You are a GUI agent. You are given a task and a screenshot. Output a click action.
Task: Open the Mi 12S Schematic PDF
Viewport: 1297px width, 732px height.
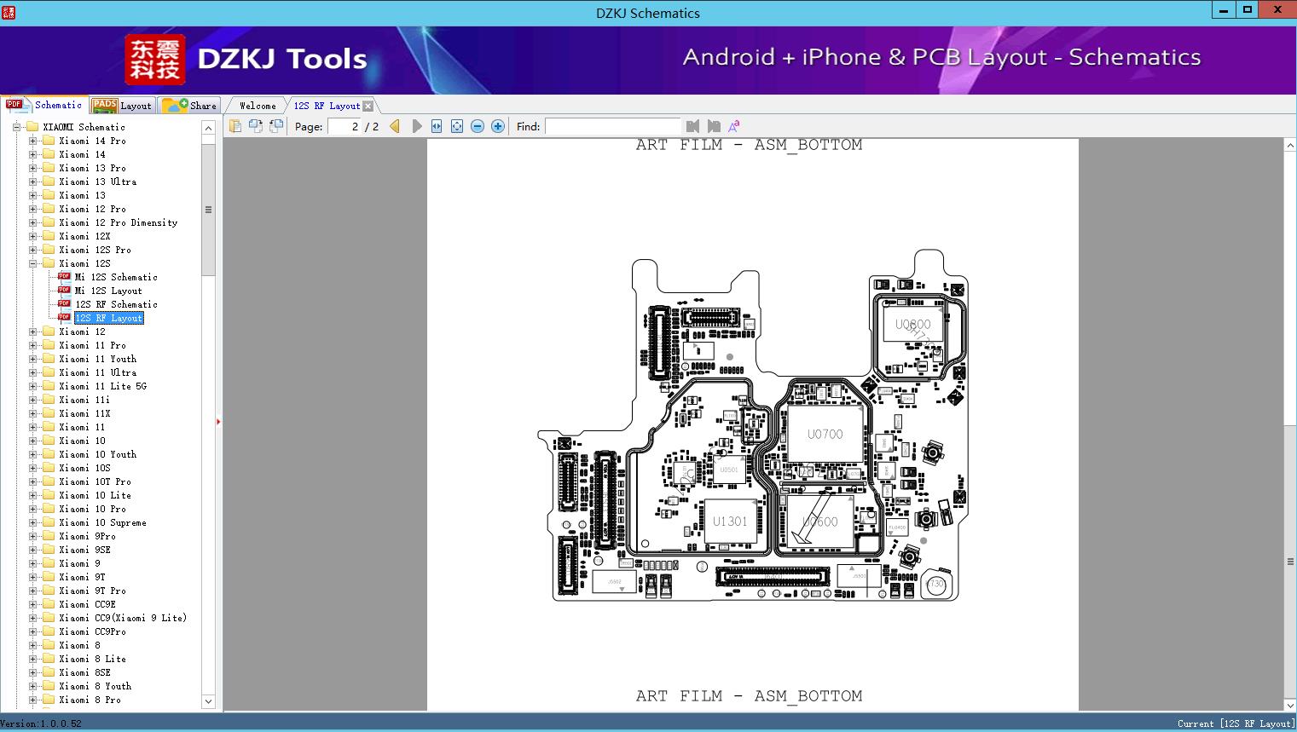(116, 277)
